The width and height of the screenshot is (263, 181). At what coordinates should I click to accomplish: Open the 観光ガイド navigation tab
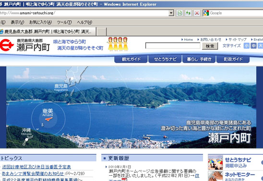[131, 59]
